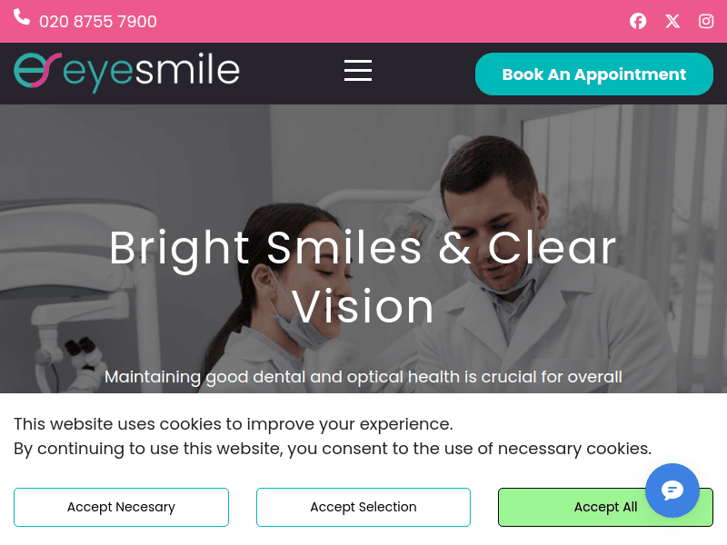This screenshot has width=727, height=545.
Task: Open the Instagram profile icon
Action: pyautogui.click(x=706, y=21)
